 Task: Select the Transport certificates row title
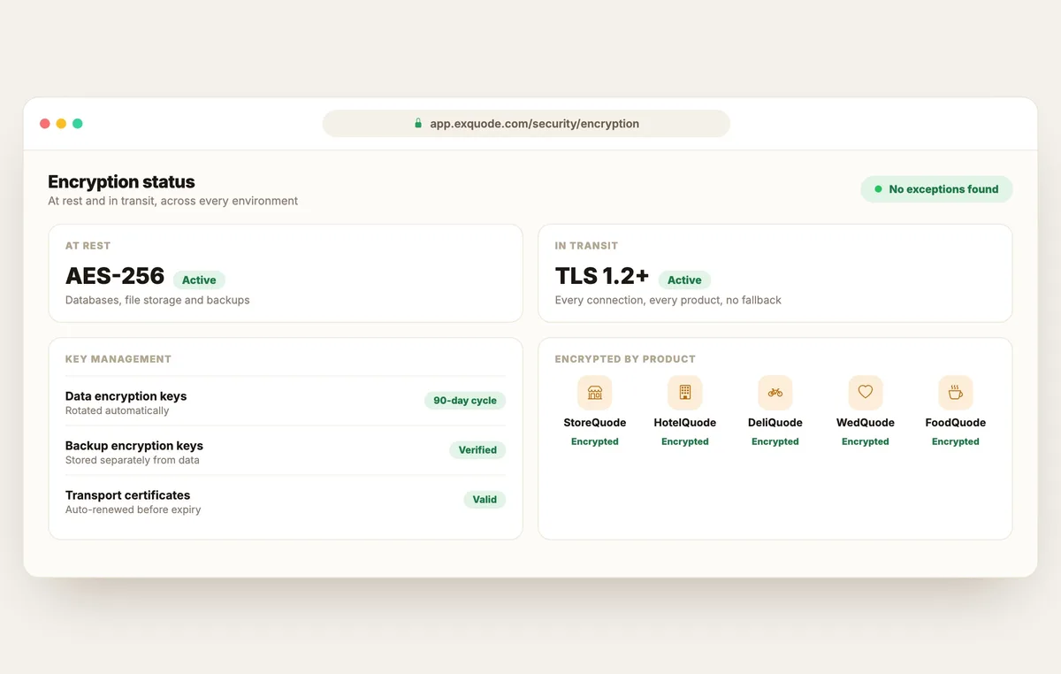tap(127, 495)
